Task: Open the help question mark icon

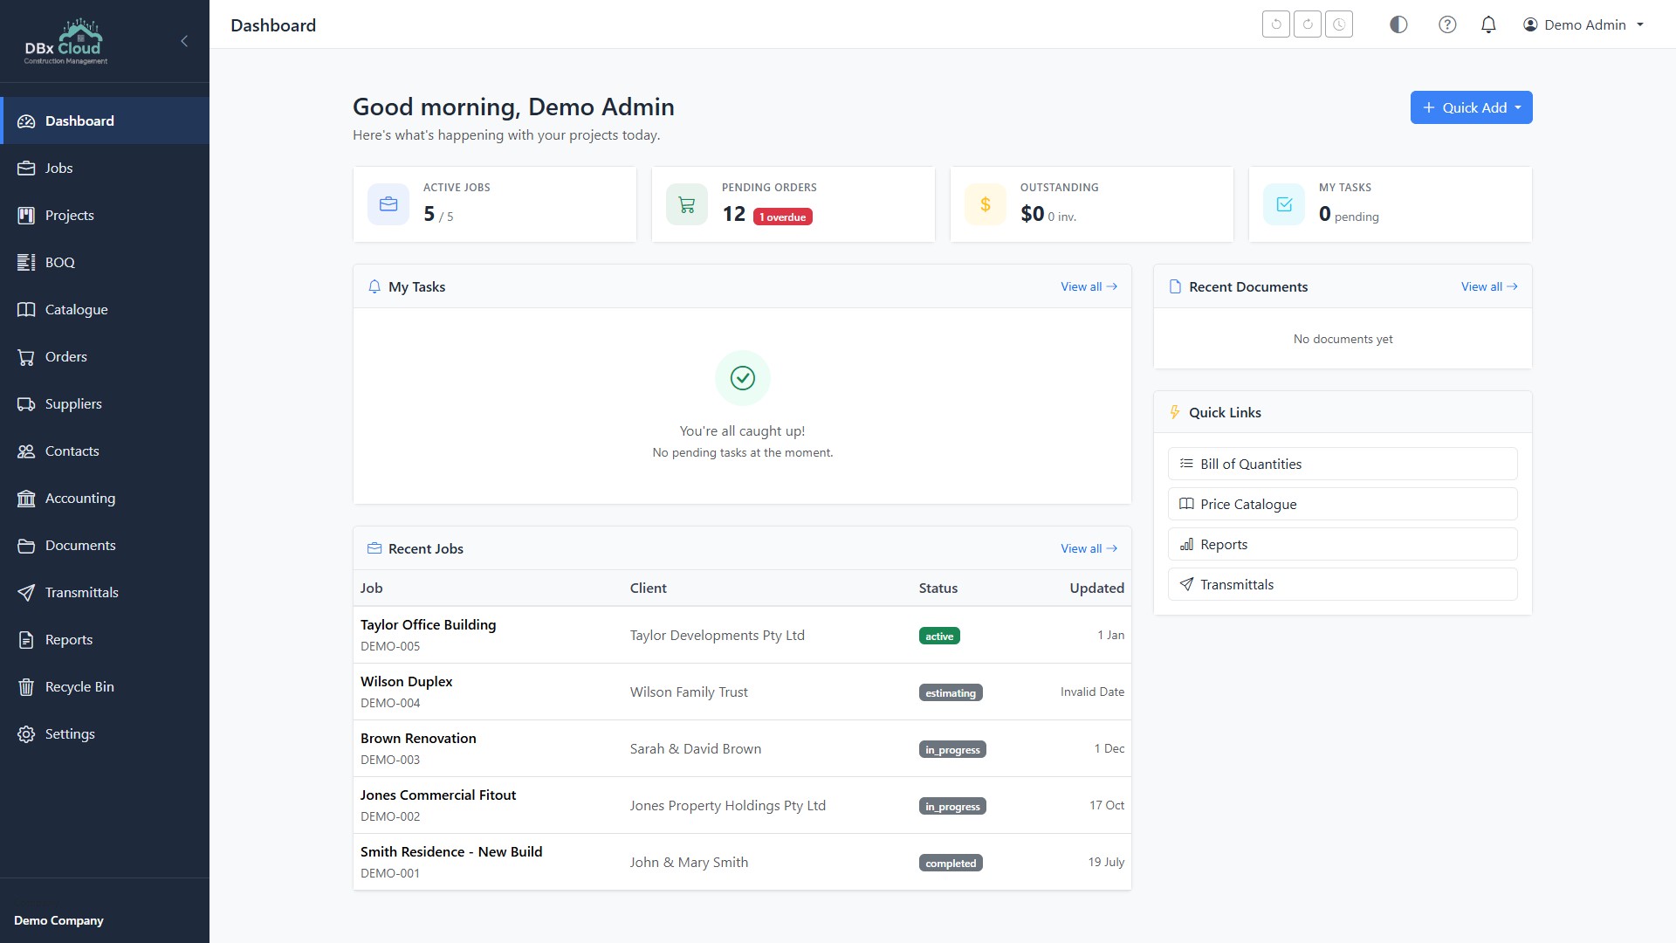Action: pos(1447,24)
